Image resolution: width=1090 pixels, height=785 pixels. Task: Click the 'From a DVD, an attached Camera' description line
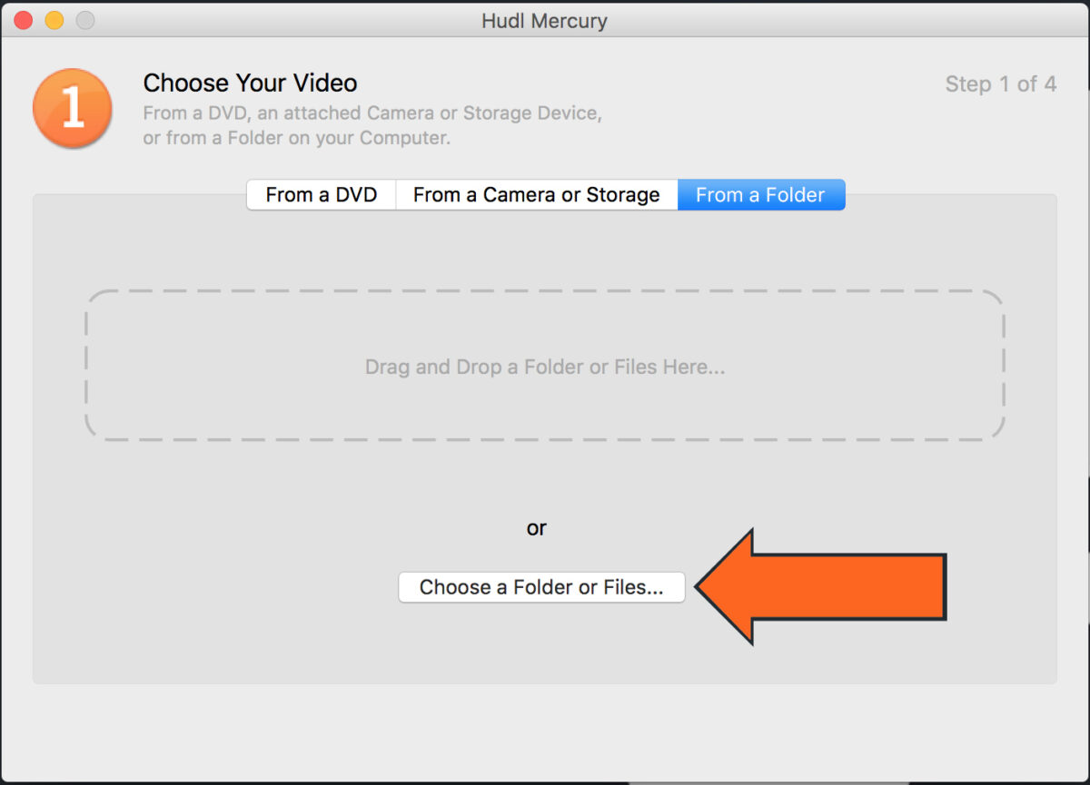(373, 114)
